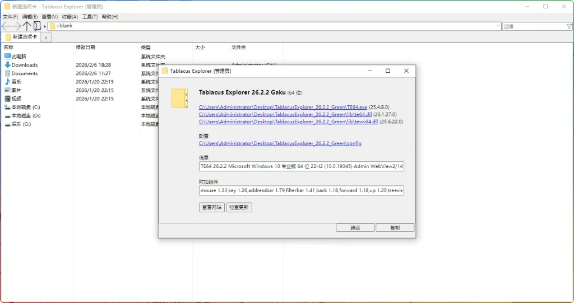Open the TE64.exe path link
The image size is (574, 303).
[283, 107]
